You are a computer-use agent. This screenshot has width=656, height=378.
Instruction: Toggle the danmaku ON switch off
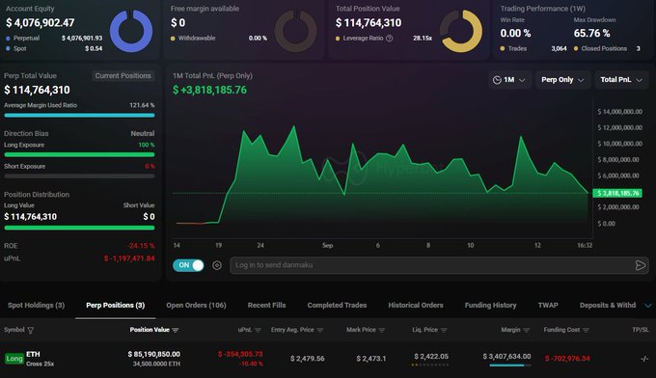[188, 265]
